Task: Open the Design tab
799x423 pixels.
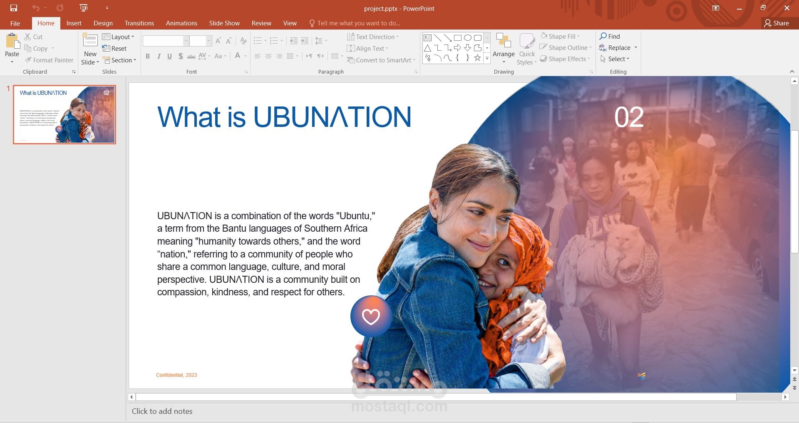Action: (x=103, y=23)
